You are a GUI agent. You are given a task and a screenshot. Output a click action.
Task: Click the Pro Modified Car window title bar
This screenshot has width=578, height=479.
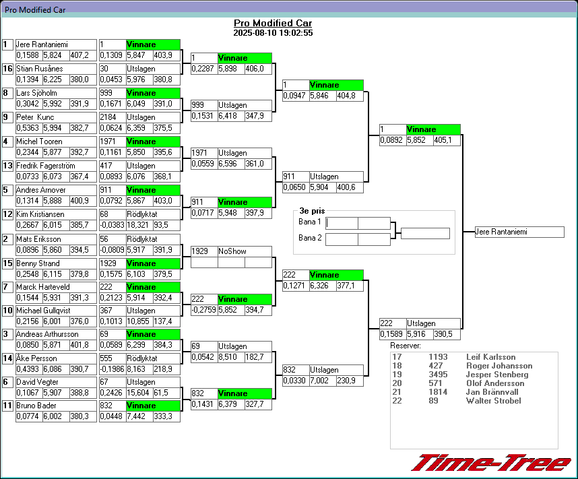point(289,9)
